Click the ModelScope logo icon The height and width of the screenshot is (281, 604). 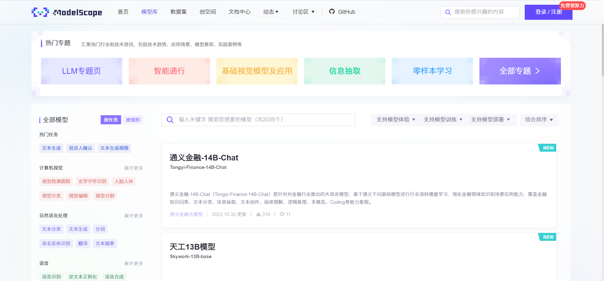click(x=40, y=12)
